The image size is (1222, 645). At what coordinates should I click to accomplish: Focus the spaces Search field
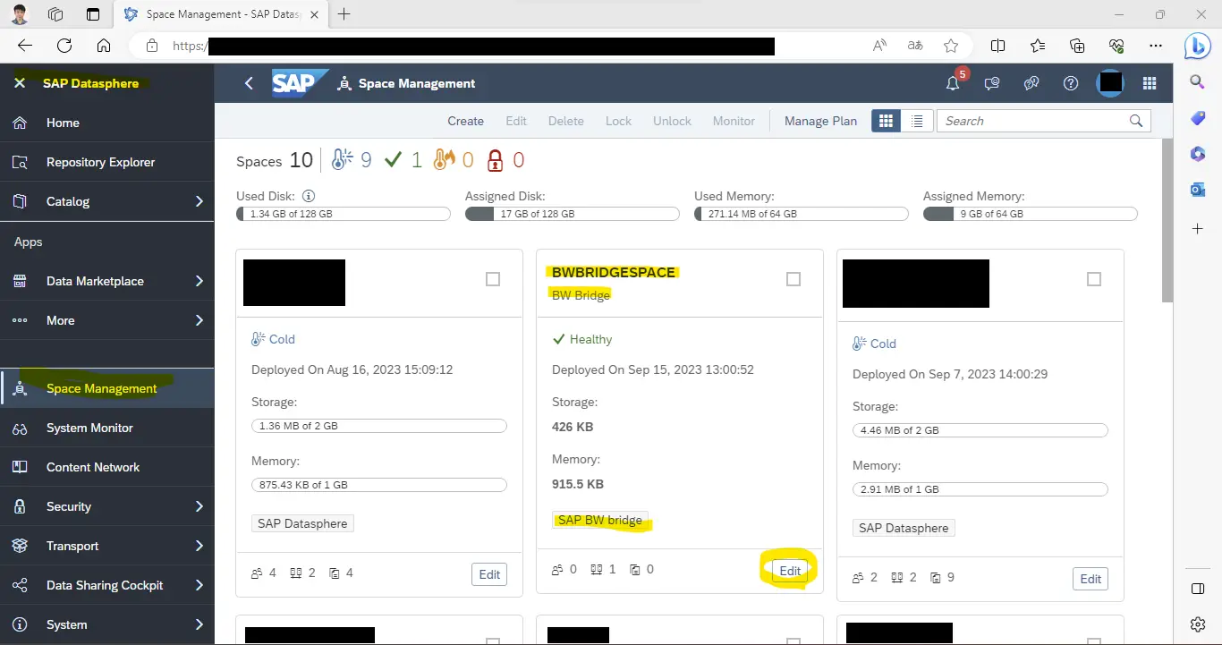pyautogui.click(x=1043, y=121)
